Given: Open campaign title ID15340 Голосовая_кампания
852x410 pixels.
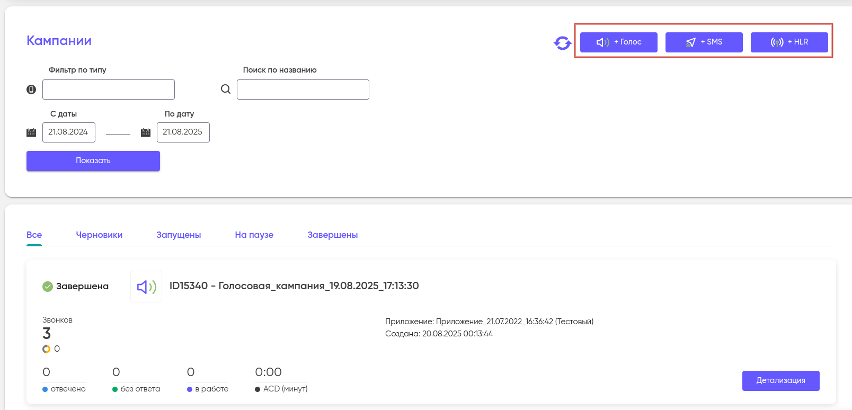Looking at the screenshot, I should tap(294, 286).
